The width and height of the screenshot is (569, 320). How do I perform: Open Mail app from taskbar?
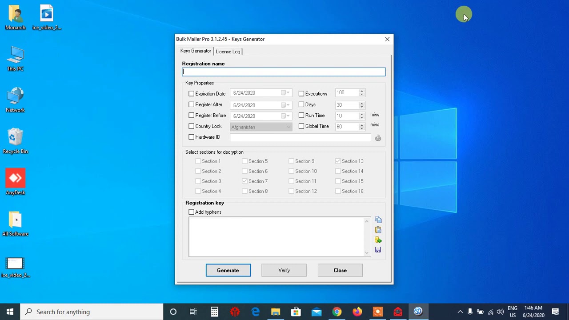[x=316, y=312]
